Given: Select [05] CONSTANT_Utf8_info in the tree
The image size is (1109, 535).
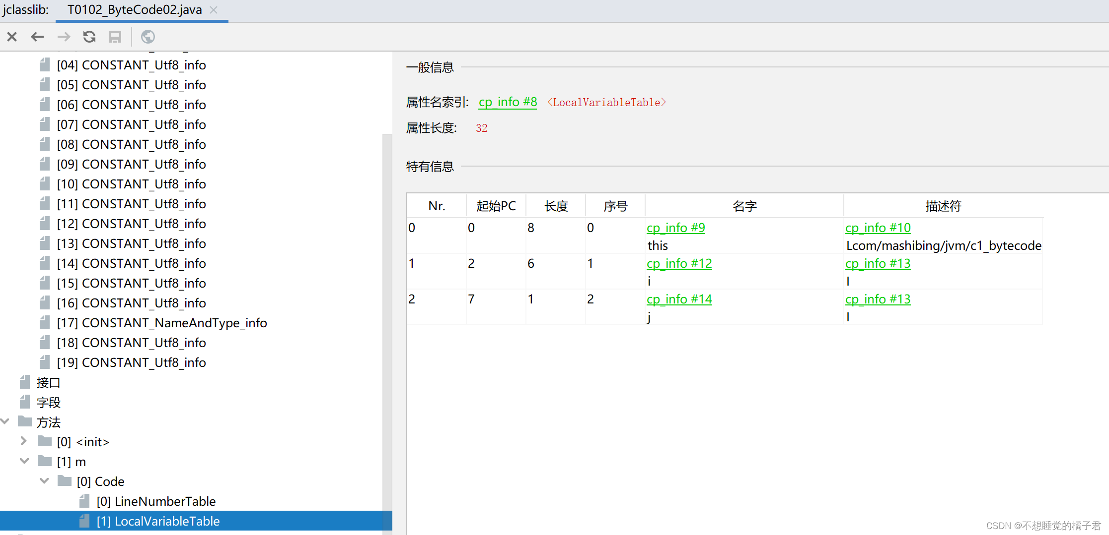Looking at the screenshot, I should 131,85.
